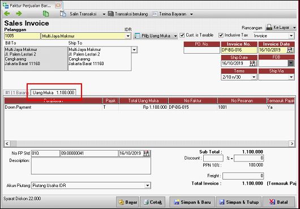The width and height of the screenshot is (300, 209).
Task: Expand the Terima Bayaran dropdown arrow
Action: coord(191,14)
